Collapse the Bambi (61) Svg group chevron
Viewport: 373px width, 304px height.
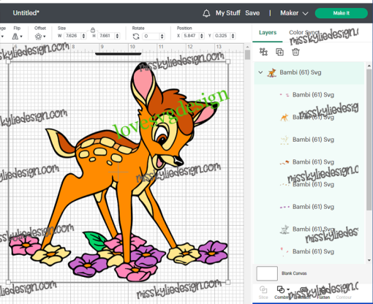click(x=260, y=72)
